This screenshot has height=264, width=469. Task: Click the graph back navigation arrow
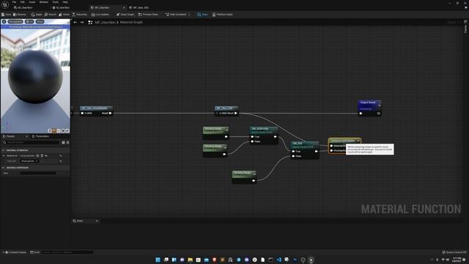pyautogui.click(x=75, y=22)
